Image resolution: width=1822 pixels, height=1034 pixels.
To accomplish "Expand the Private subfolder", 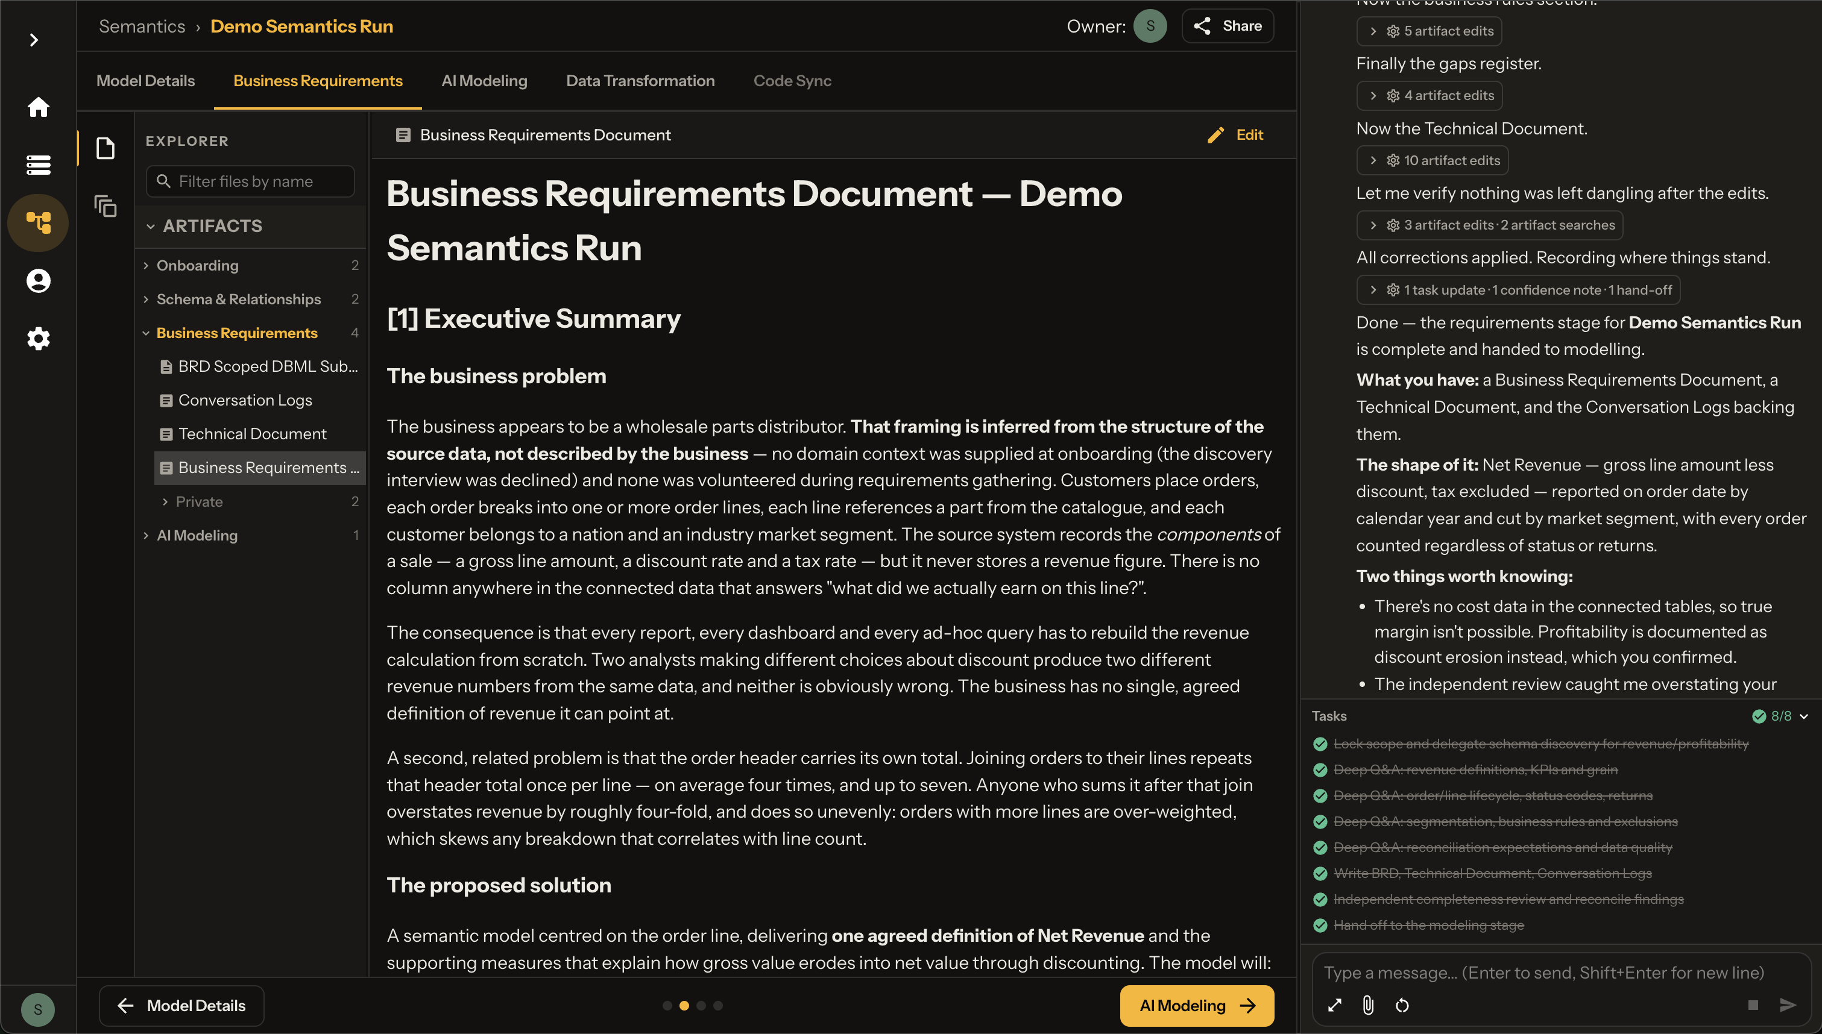I will [259, 502].
